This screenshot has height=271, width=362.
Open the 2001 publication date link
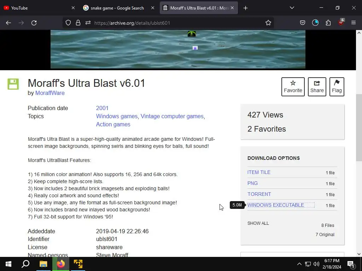click(x=102, y=108)
